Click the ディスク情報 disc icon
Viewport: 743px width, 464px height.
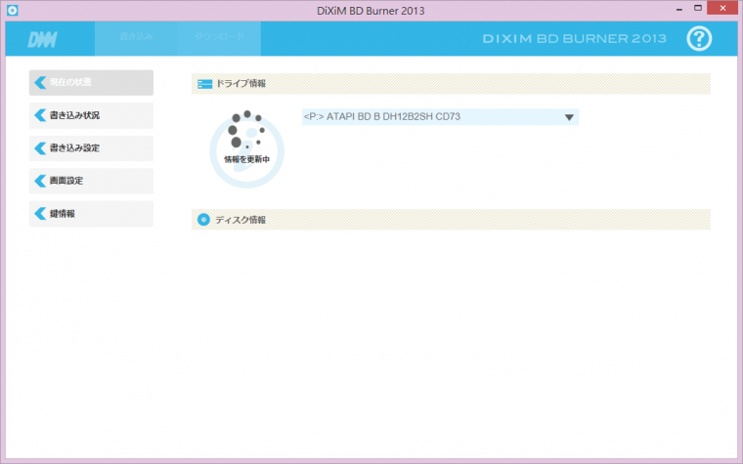click(x=203, y=220)
